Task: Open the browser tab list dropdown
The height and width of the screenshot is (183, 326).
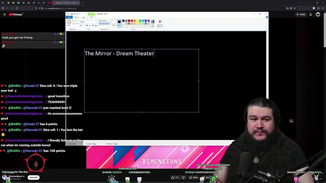Action: coord(301,3)
